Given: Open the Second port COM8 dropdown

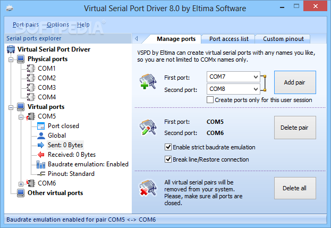Looking at the screenshot, I should click(256, 89).
